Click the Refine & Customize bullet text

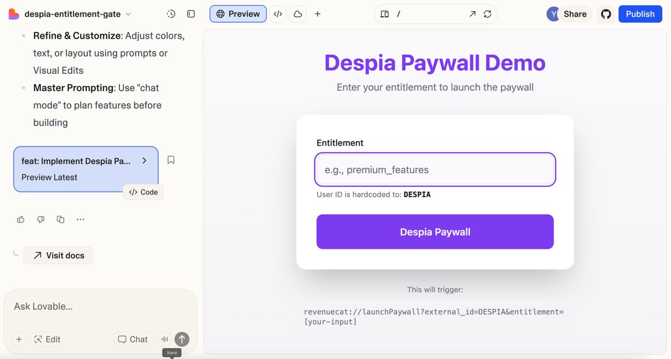[108, 53]
